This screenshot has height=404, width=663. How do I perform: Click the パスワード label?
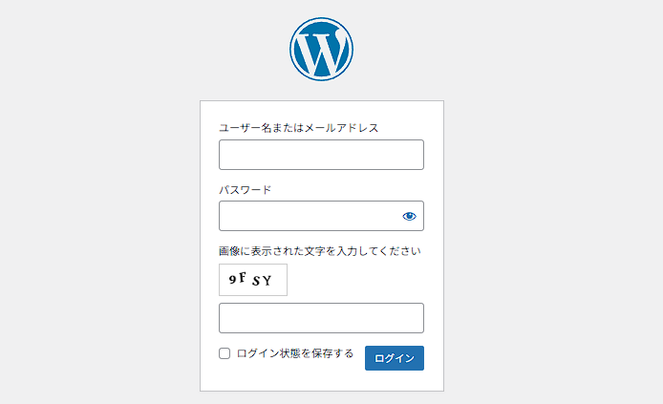click(246, 189)
